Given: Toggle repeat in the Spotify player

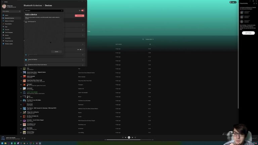Looking at the screenshot, I should click(x=135, y=137).
